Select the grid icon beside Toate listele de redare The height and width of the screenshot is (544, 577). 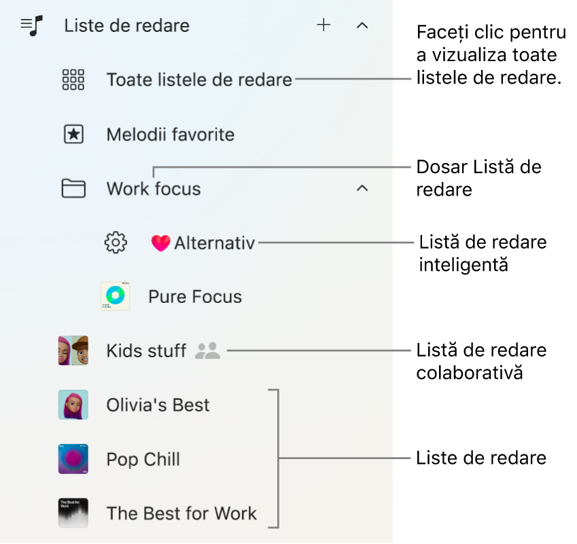click(73, 79)
